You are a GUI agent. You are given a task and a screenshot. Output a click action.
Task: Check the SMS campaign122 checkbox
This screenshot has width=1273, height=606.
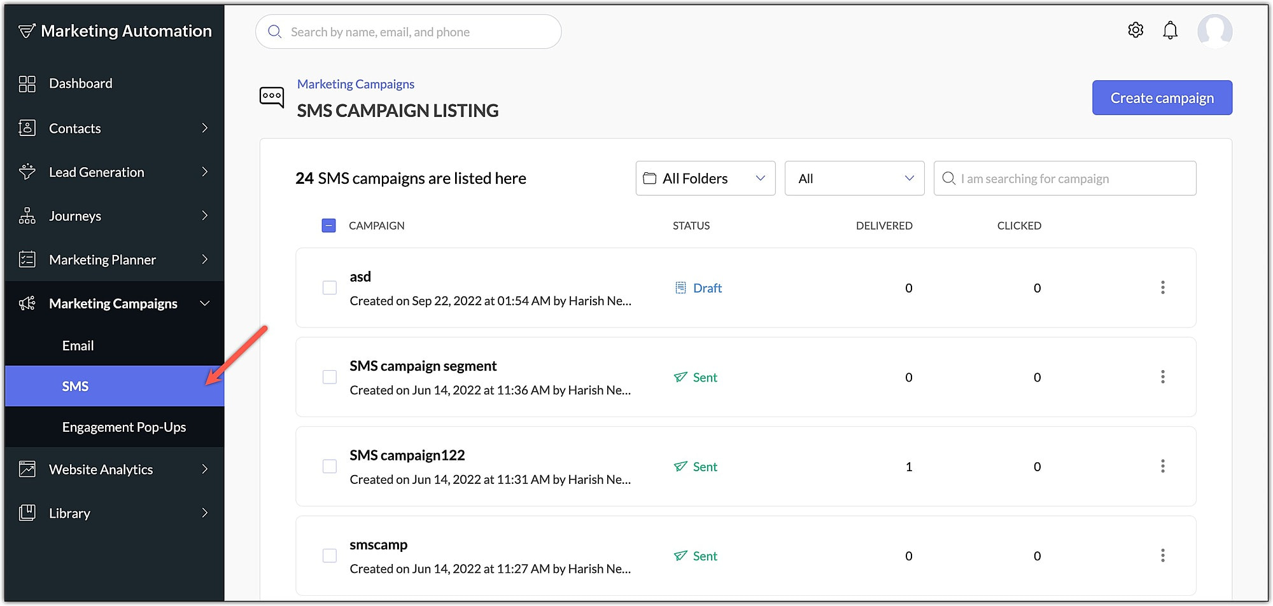click(330, 467)
